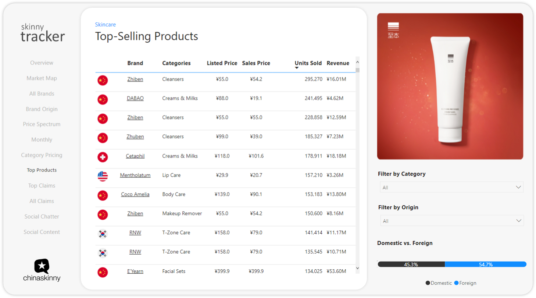Image resolution: width=536 pixels, height=298 pixels.
Task: Sort by the Sales Price column header
Action: pyautogui.click(x=256, y=63)
